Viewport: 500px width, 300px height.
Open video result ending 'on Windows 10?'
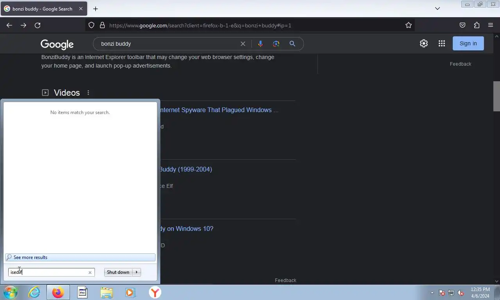(x=186, y=229)
